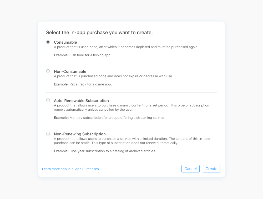Choose the Non-Consumable radio button
This screenshot has height=199, width=263.
click(x=48, y=71)
